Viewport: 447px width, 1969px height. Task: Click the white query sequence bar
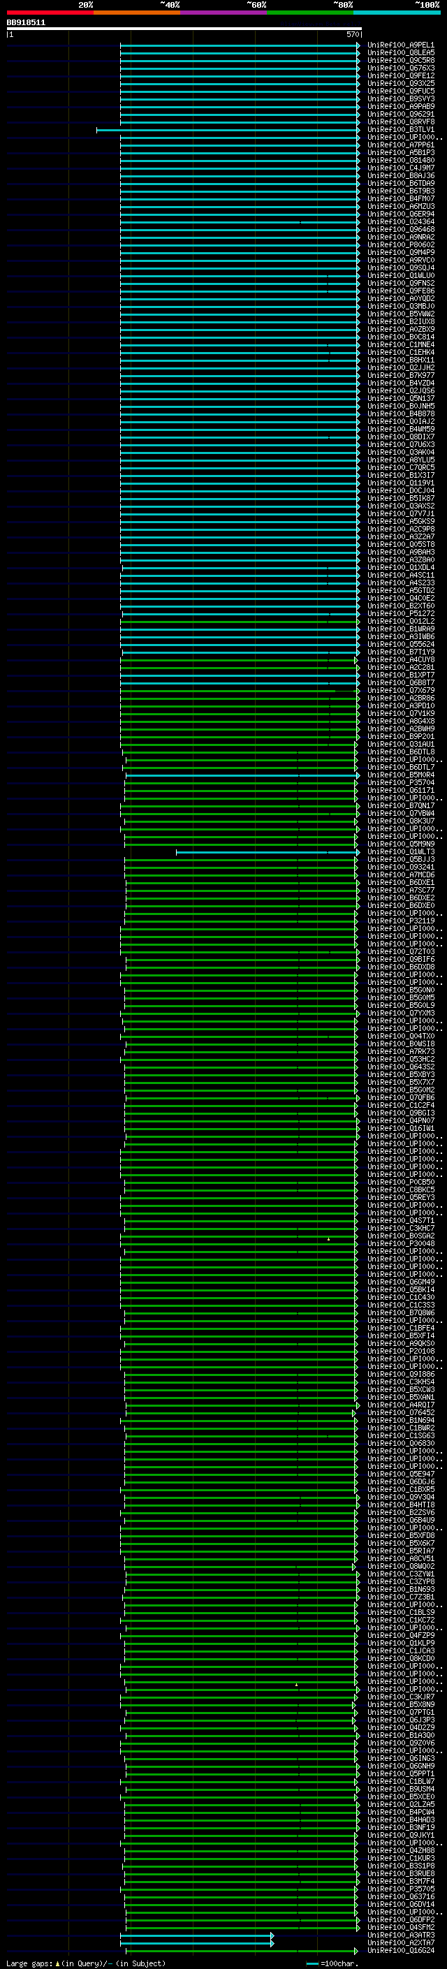pos(184,28)
